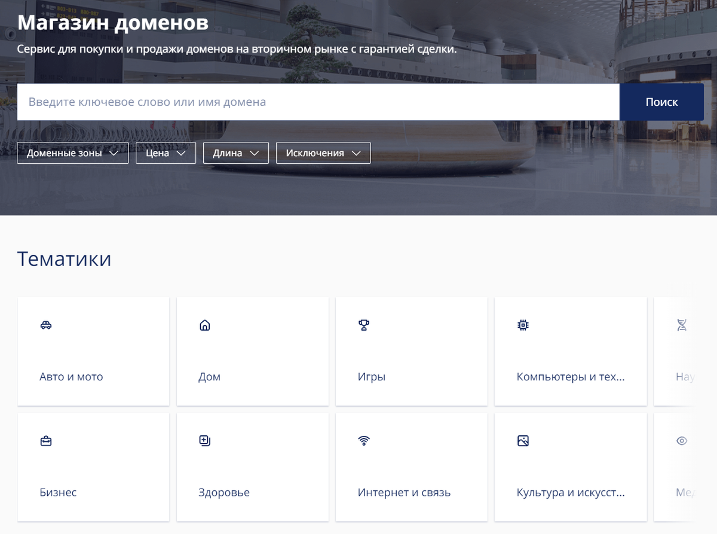The image size is (717, 534).
Task: Click the Wi-Fi icon on Интернет и связь card
Action: 364,441
